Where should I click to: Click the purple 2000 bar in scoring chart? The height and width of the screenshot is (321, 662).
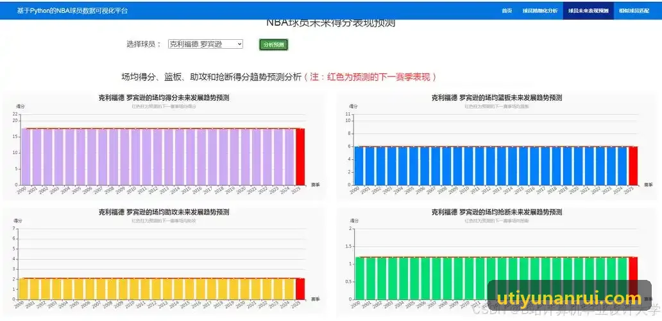click(x=26, y=157)
